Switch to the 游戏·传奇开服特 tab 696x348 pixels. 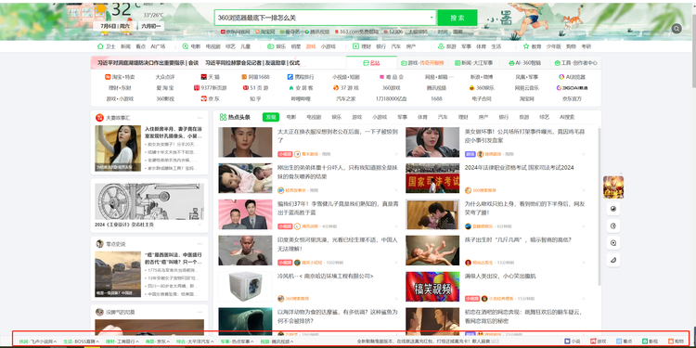422,63
